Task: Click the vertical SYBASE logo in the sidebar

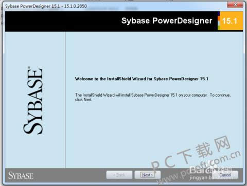Action: (x=33, y=100)
